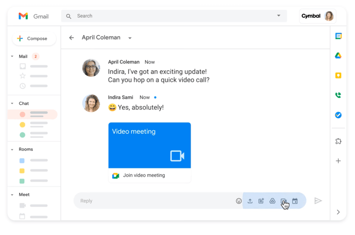Click the emoji picker in reply box

pos(238,201)
